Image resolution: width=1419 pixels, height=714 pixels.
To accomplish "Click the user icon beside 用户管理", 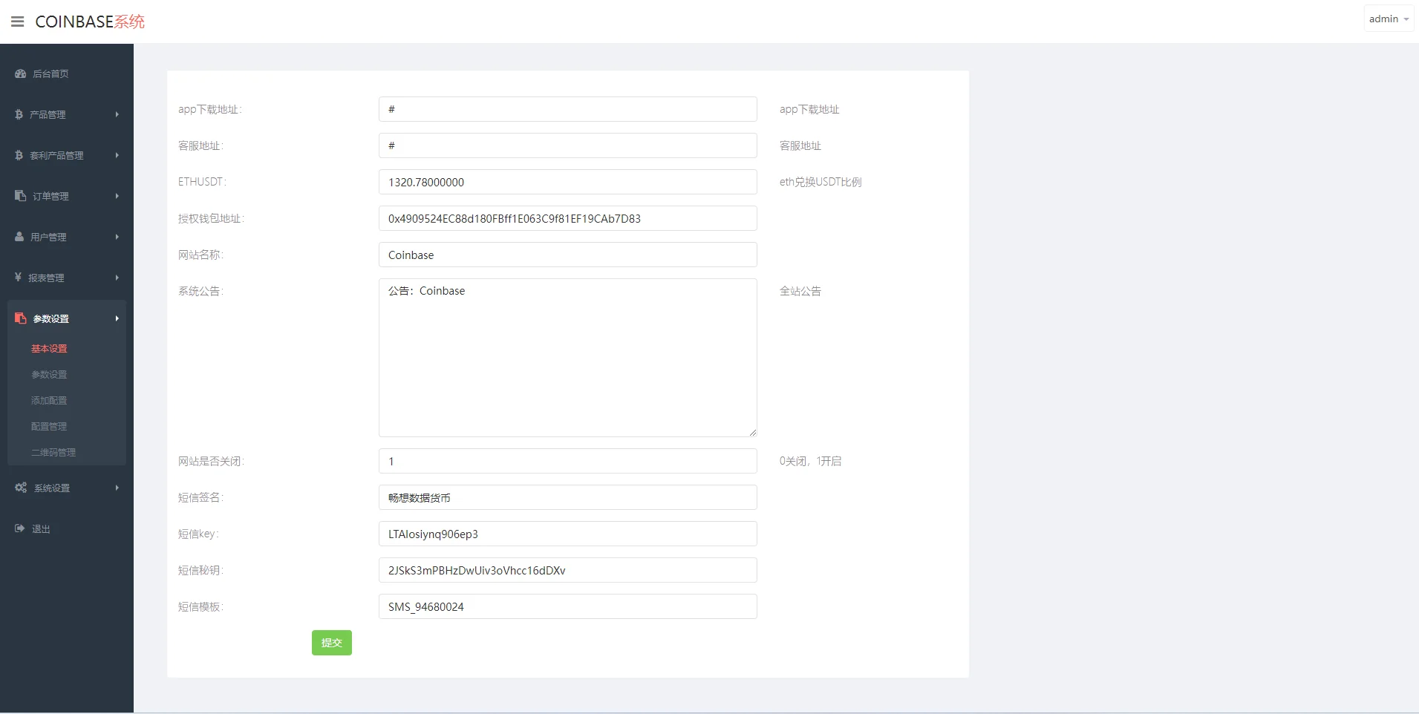I will click(20, 237).
